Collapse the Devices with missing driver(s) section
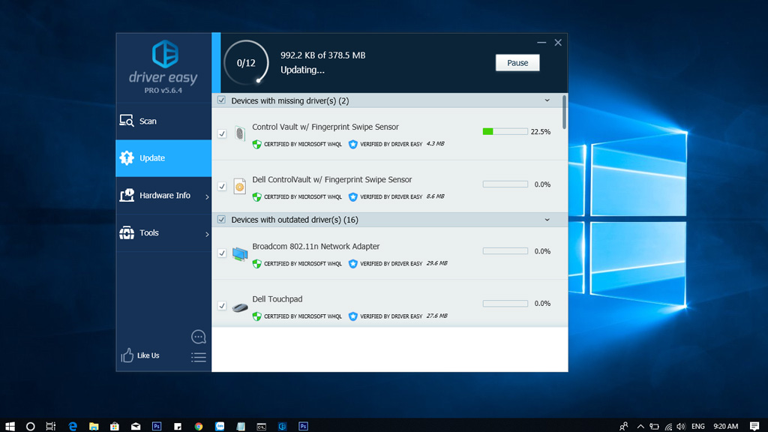 click(547, 100)
